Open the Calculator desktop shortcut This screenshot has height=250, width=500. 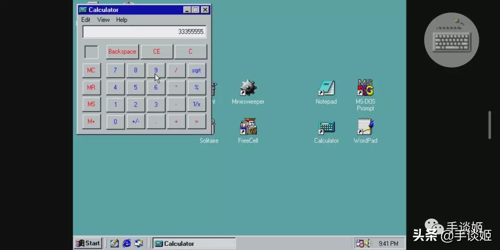point(326,132)
